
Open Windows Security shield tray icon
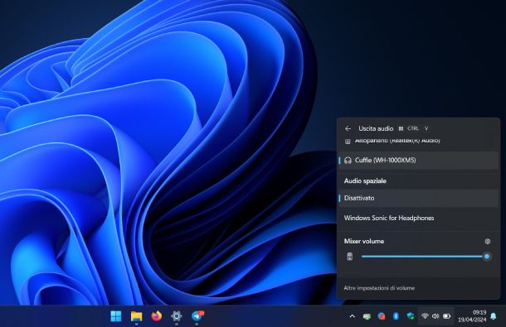[411, 316]
